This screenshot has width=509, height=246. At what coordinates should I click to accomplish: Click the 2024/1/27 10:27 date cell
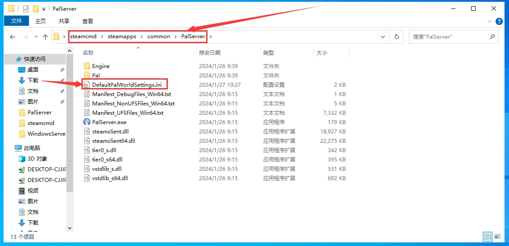(220, 85)
